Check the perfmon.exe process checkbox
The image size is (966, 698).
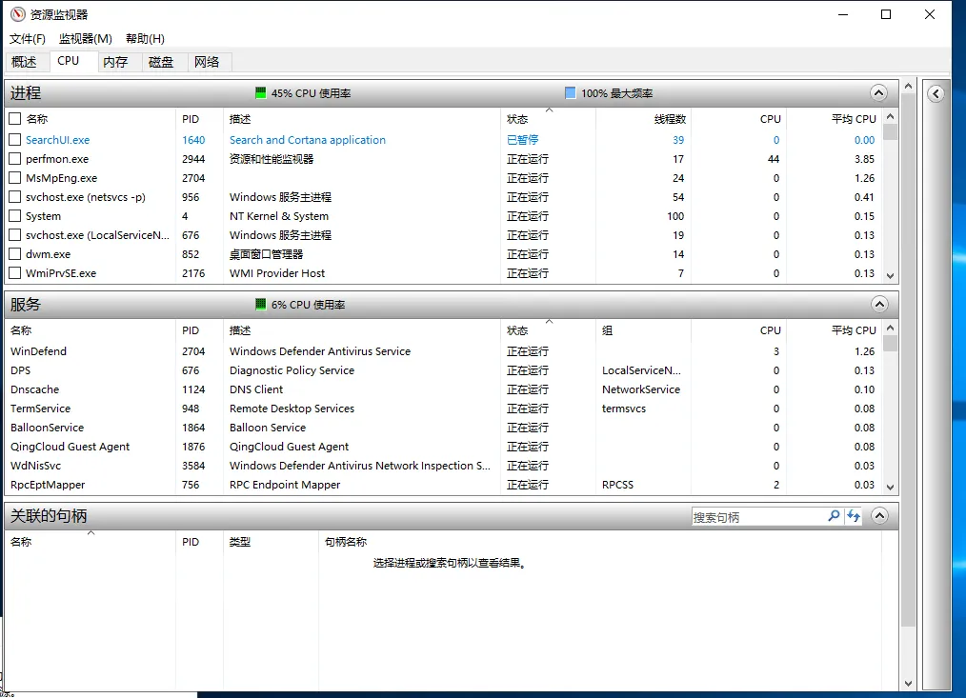(15, 159)
